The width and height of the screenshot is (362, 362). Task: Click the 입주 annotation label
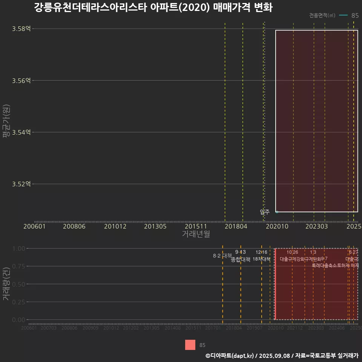265,212
